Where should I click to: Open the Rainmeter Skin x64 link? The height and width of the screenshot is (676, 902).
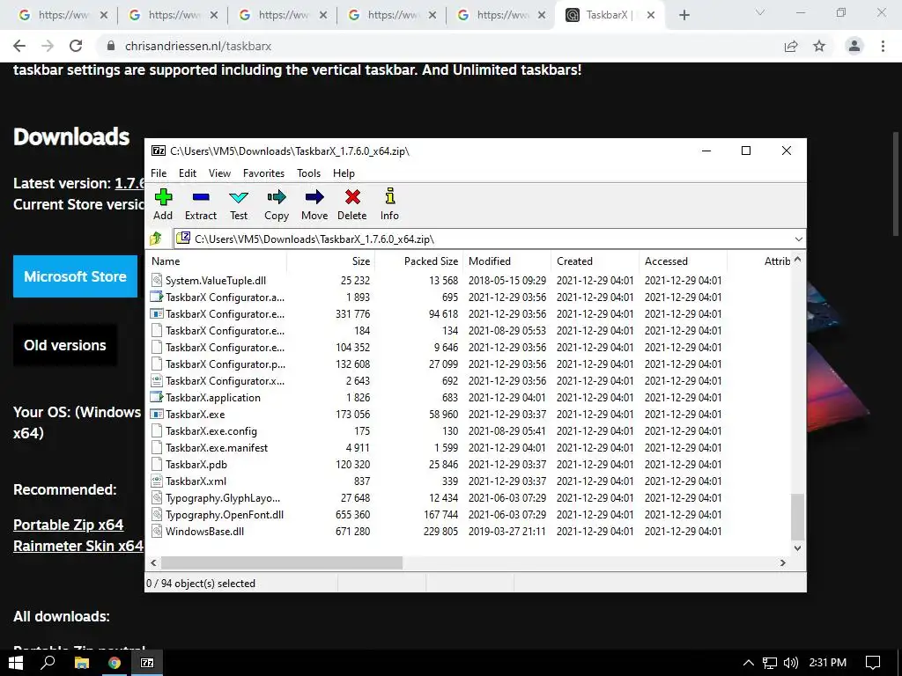(78, 546)
